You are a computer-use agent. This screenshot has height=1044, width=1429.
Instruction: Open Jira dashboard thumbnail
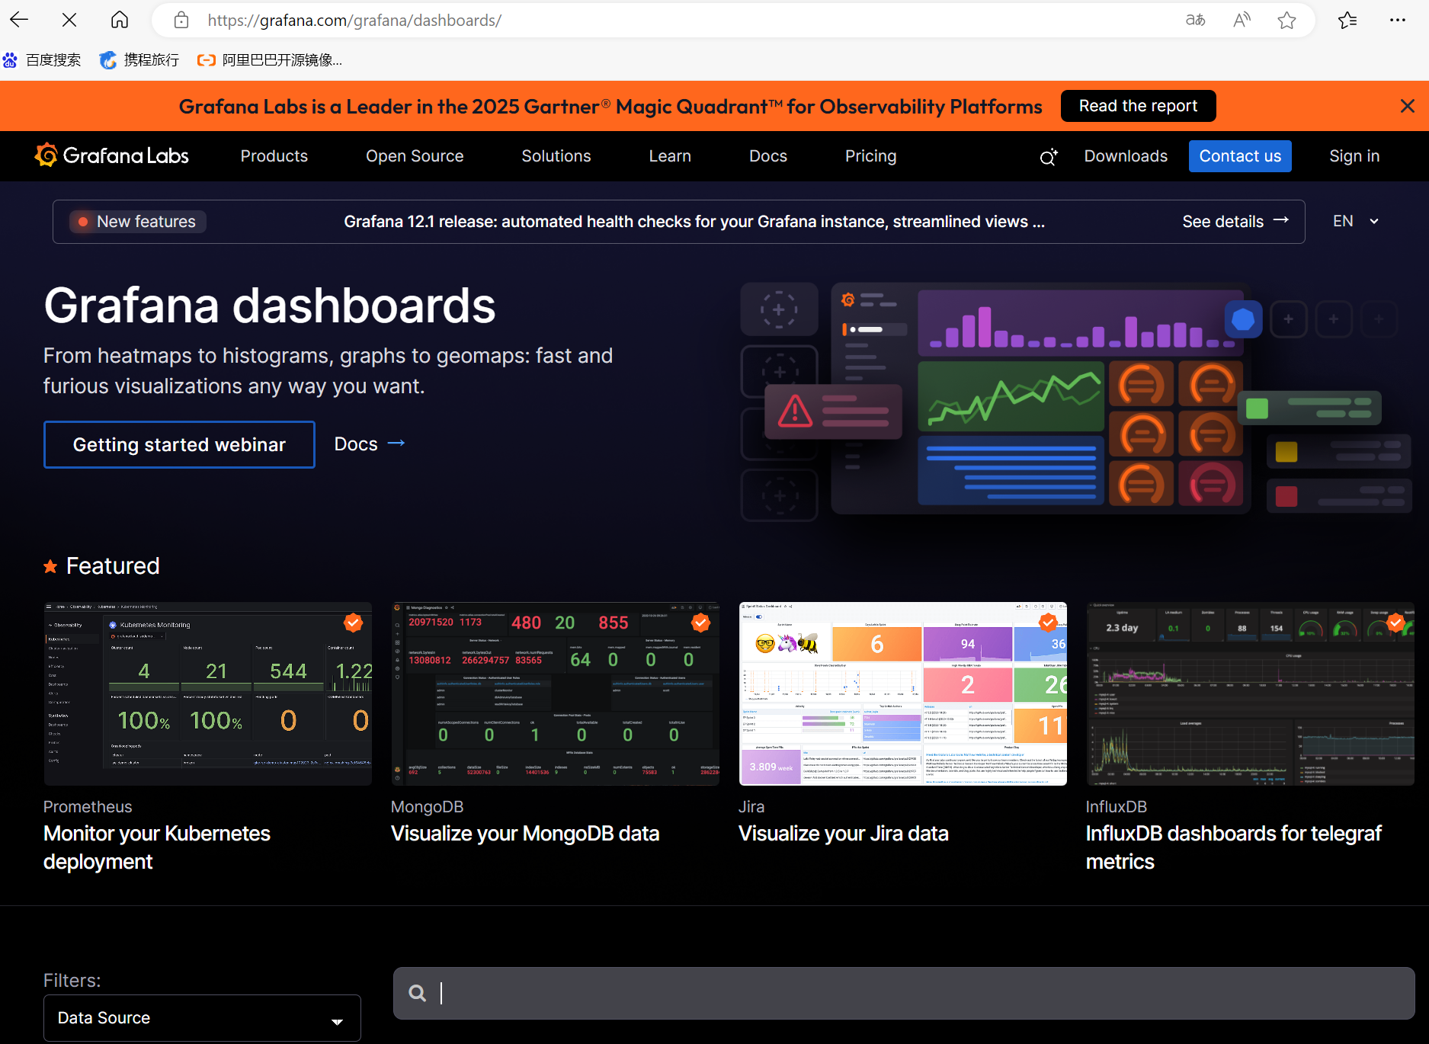coord(903,693)
